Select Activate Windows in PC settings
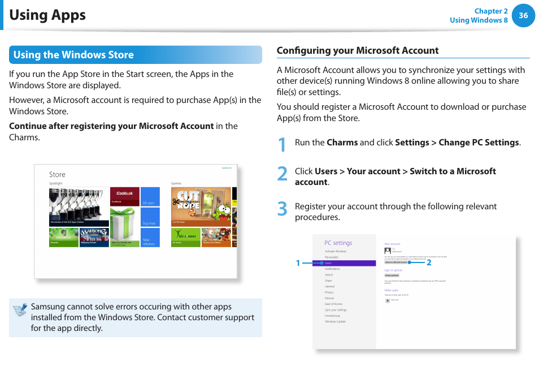Image resolution: width=539 pixels, height=383 pixels. point(336,251)
